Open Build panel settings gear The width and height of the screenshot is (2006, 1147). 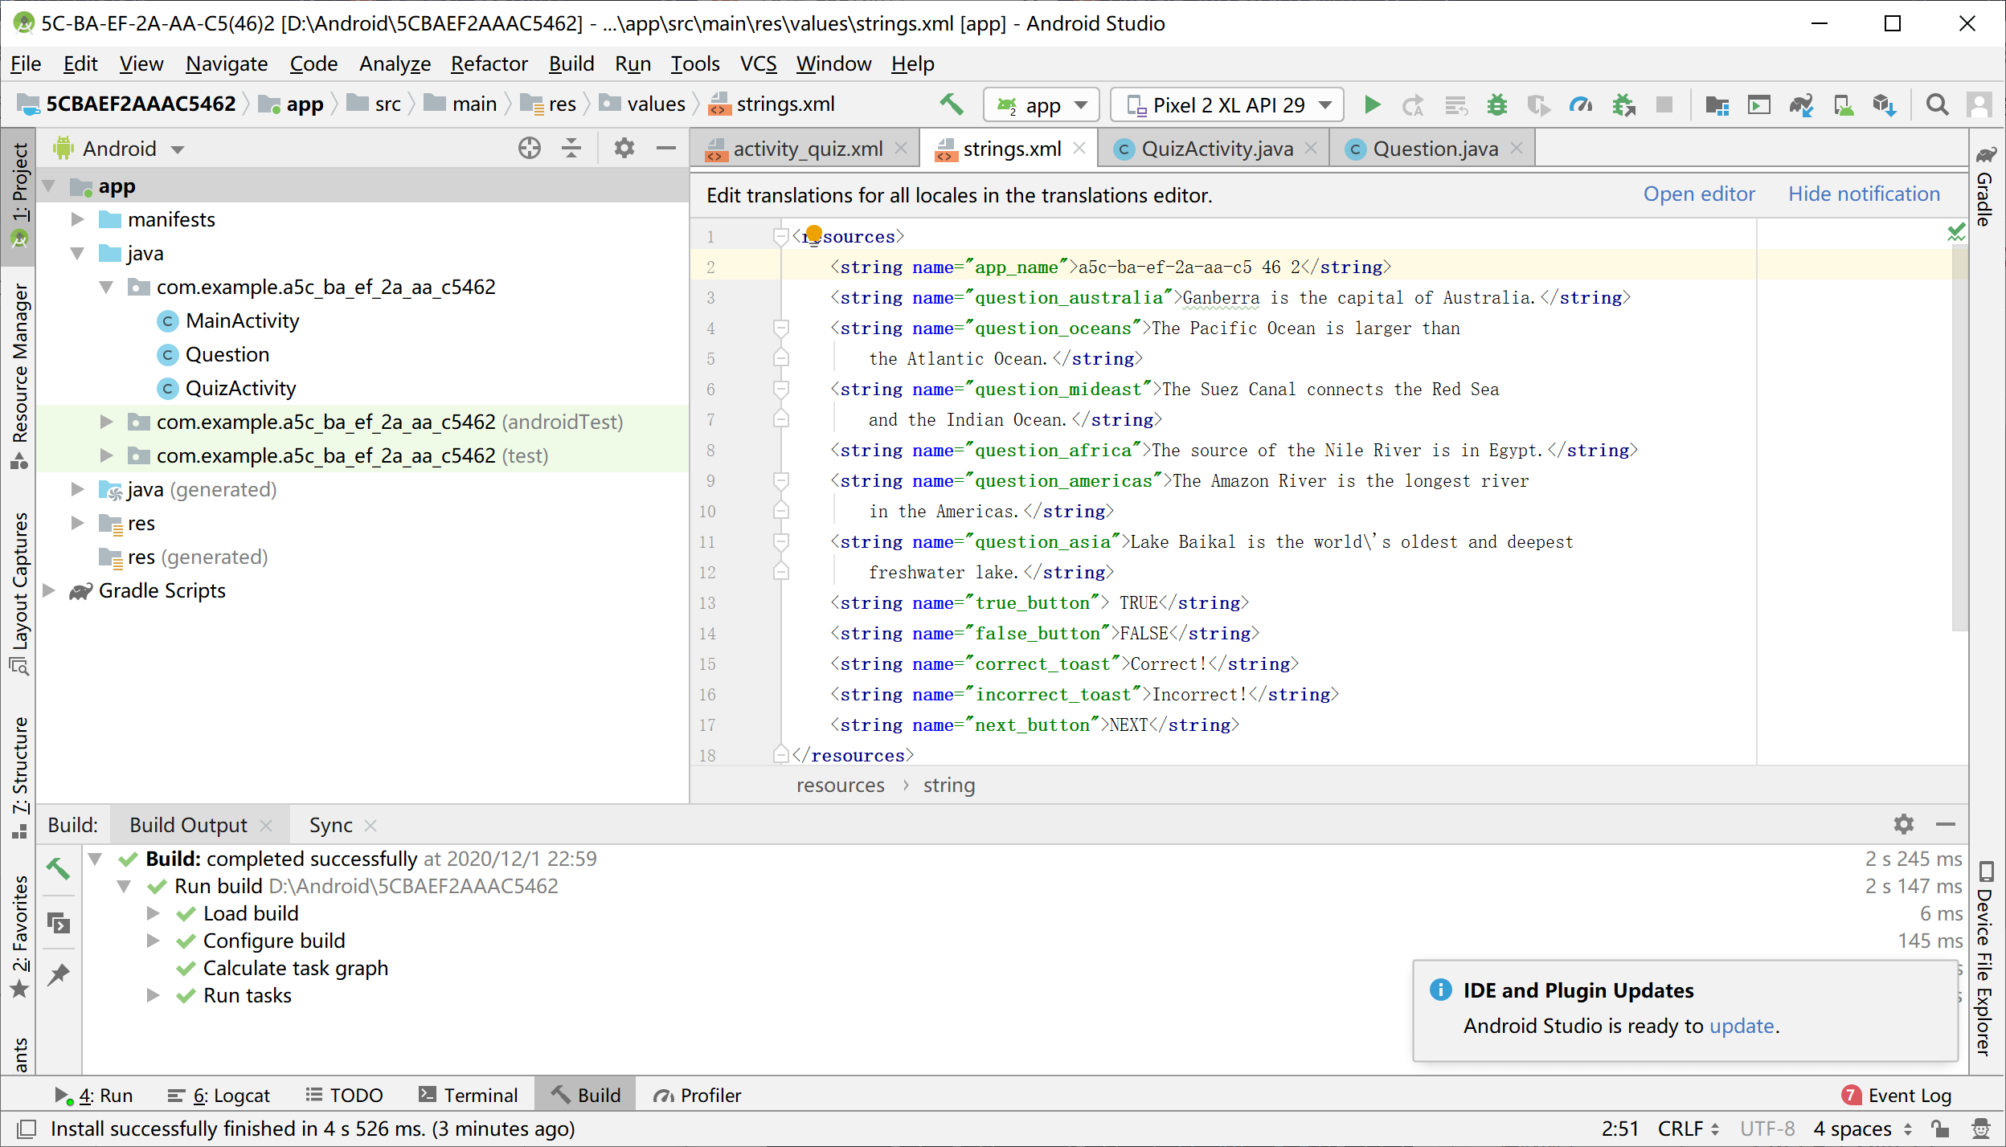pyautogui.click(x=1903, y=824)
